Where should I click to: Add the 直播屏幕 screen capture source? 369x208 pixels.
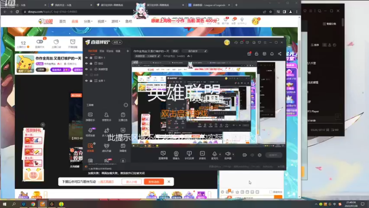tap(163, 155)
